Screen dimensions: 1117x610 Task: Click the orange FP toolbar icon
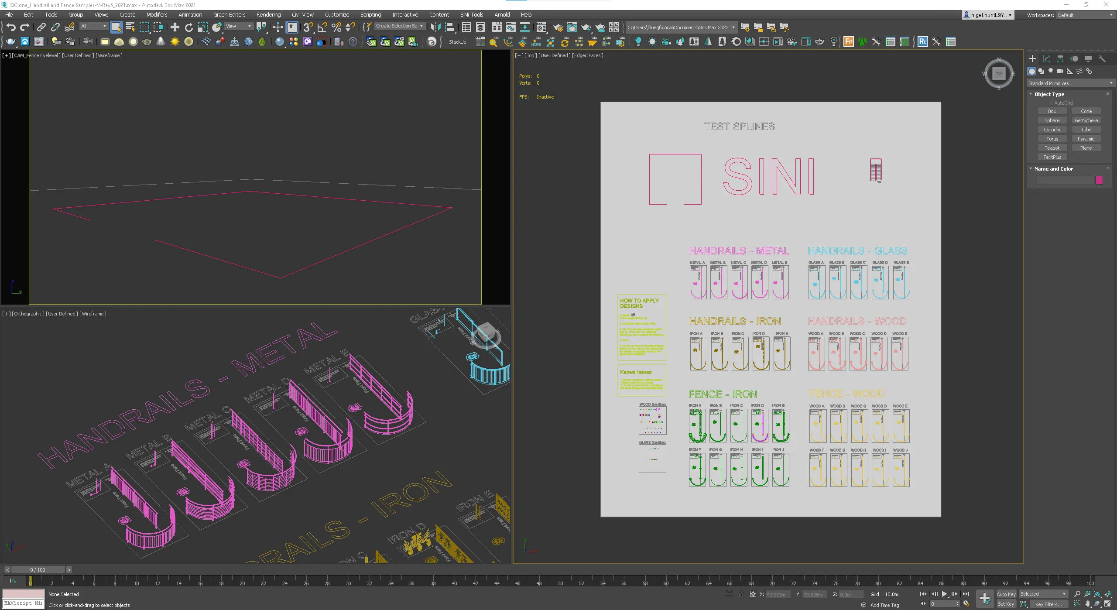(848, 41)
